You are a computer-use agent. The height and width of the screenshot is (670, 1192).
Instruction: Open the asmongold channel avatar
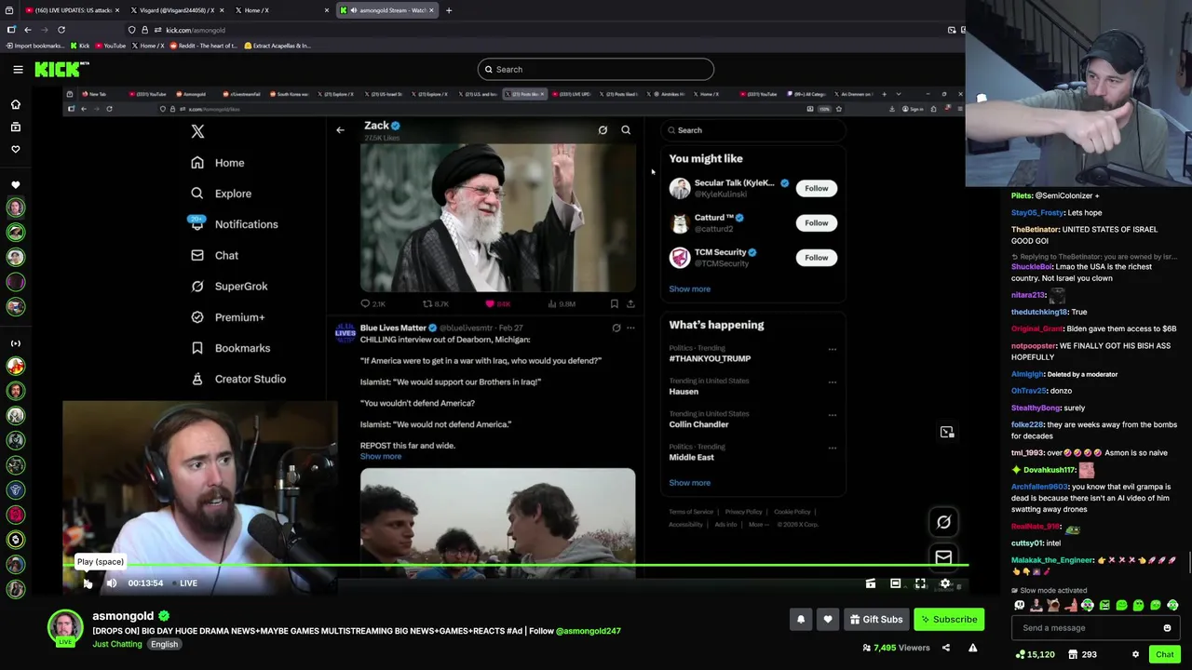(65, 628)
